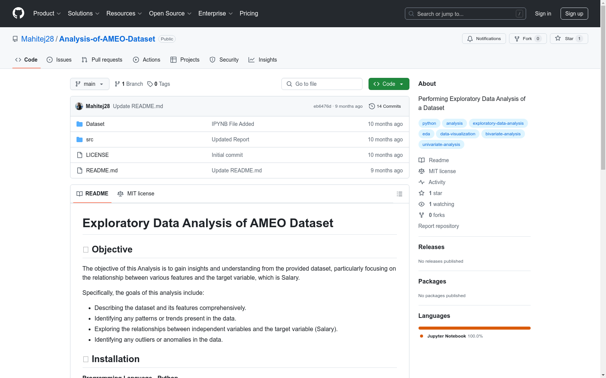Click the branch icon next to 1 Branch

pos(117,84)
